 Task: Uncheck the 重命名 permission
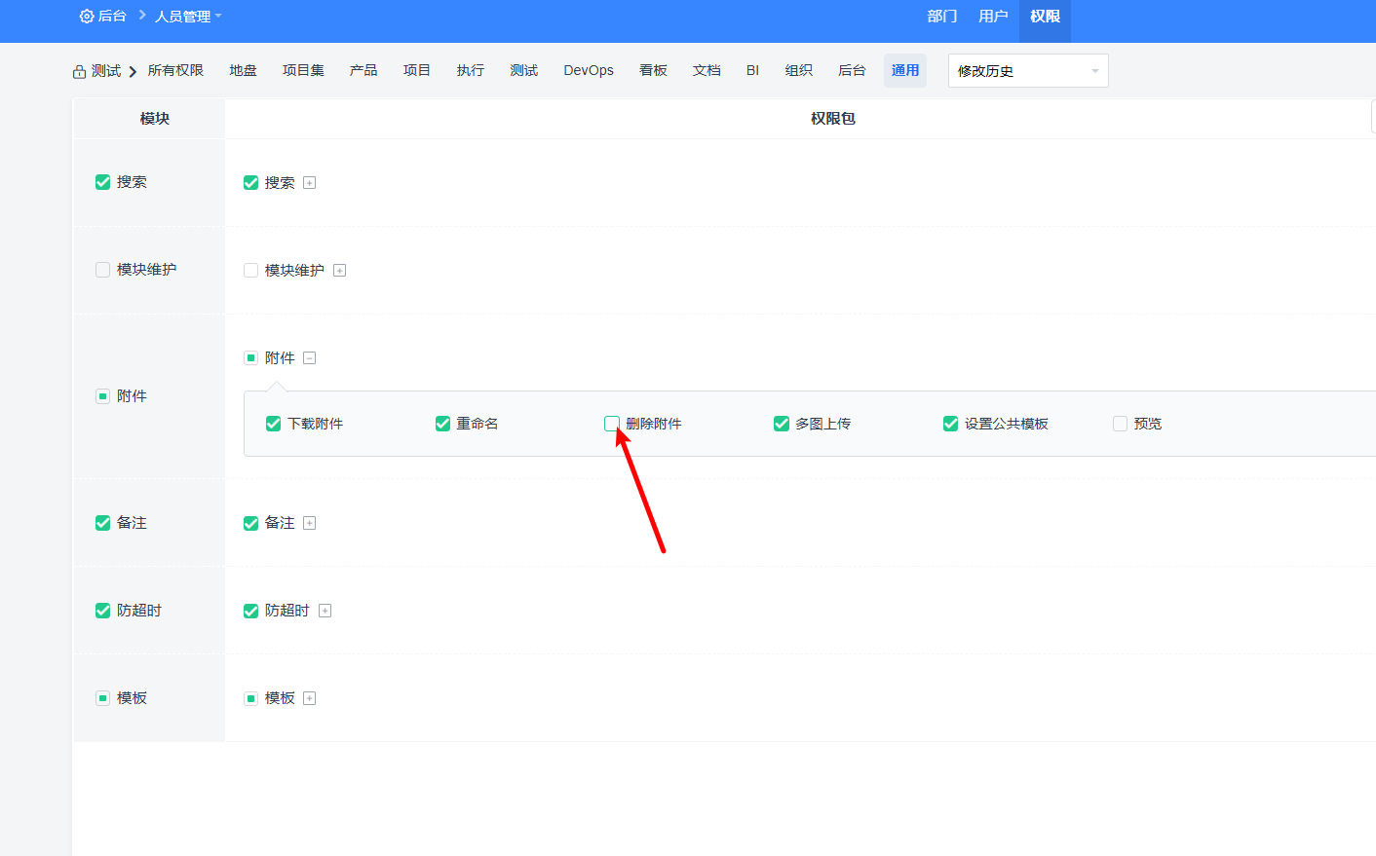pos(442,424)
